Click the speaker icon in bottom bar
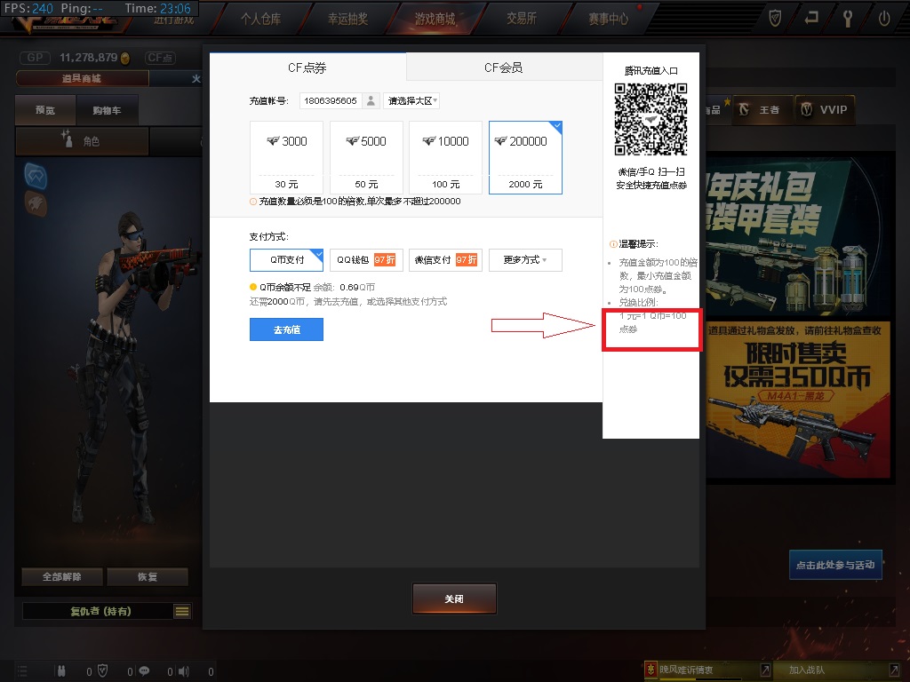 pos(183,671)
